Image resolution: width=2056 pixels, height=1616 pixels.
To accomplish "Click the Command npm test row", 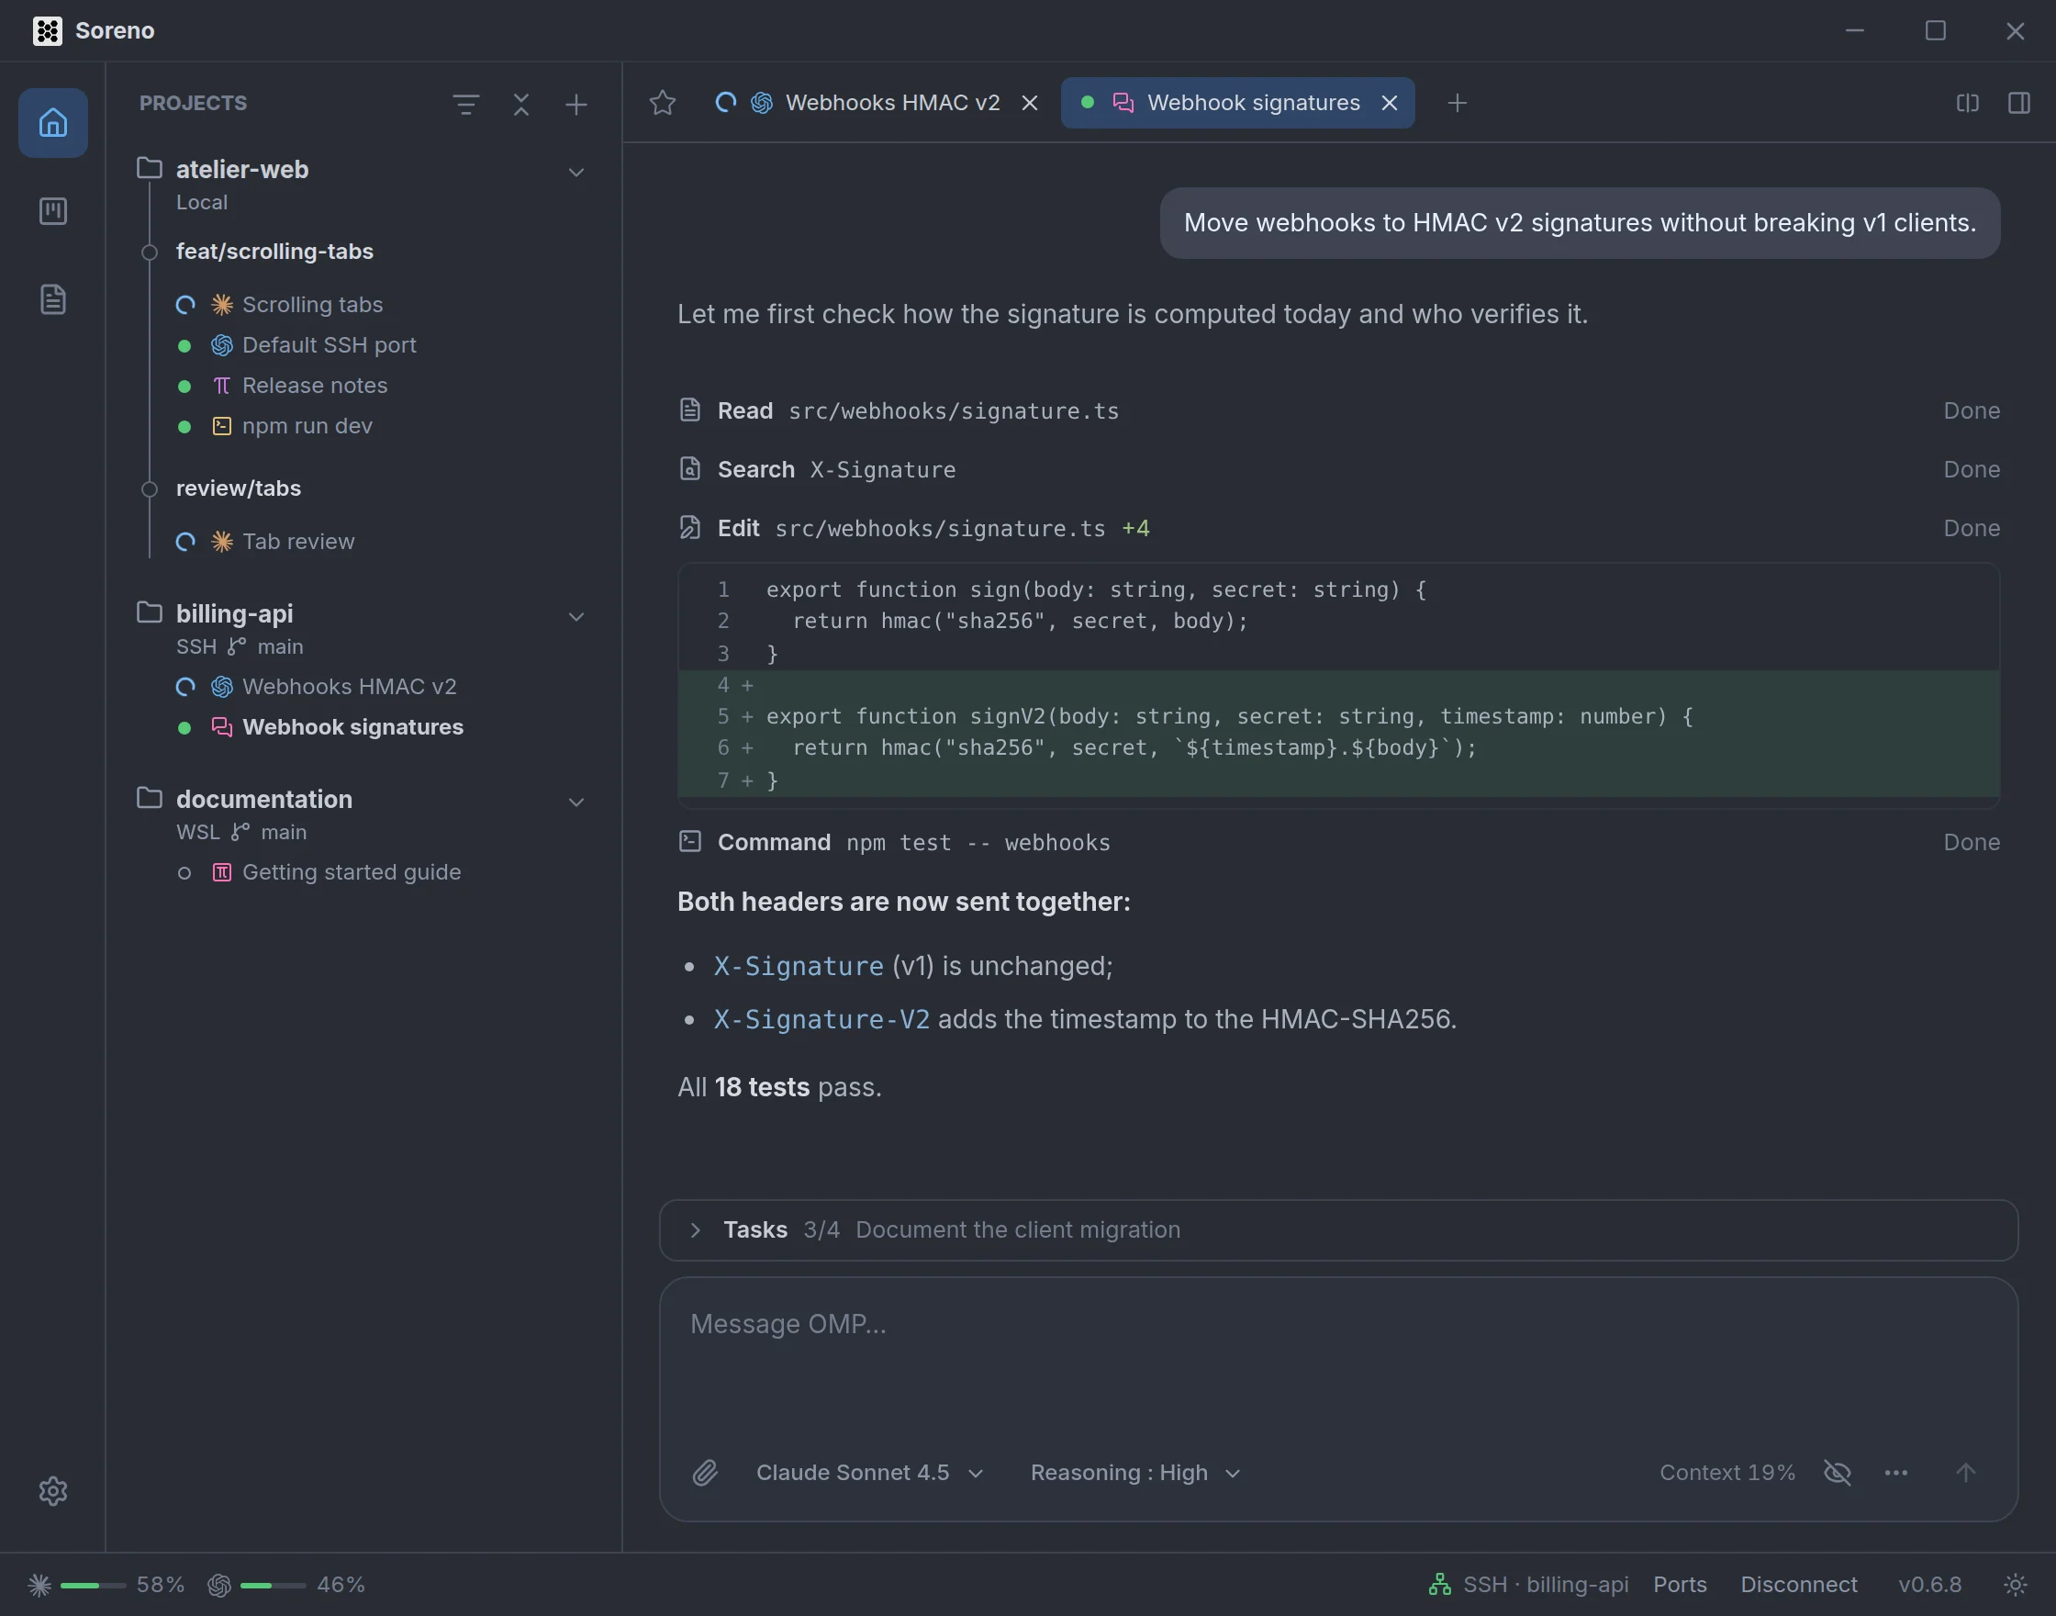I will tap(1338, 841).
